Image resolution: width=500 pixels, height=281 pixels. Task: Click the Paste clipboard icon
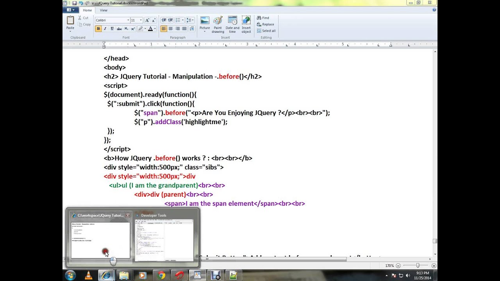(70, 21)
